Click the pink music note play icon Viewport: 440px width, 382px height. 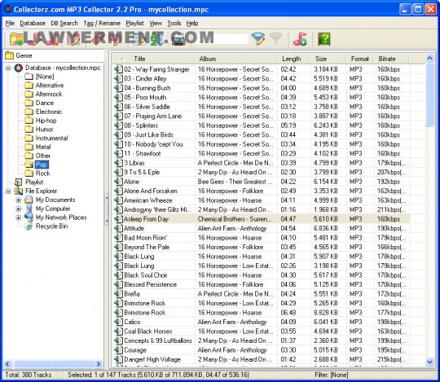point(300,39)
